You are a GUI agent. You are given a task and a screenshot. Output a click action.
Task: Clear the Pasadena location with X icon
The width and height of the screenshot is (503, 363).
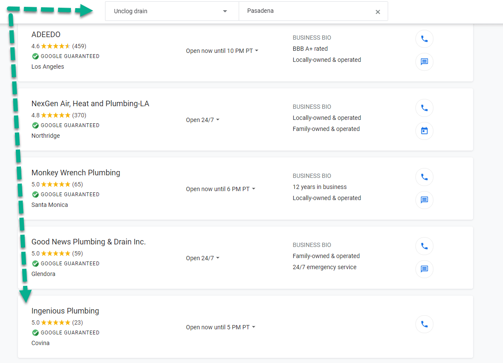[x=377, y=12]
